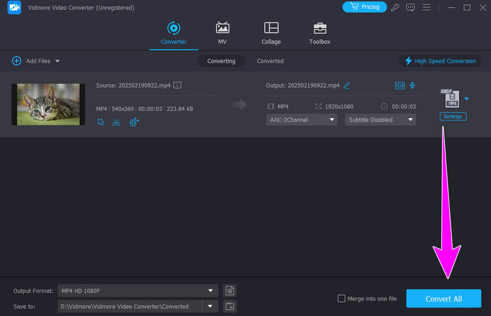
Task: Open the Output Format MP4 HD 1080P dropdown
Action: (x=137, y=290)
